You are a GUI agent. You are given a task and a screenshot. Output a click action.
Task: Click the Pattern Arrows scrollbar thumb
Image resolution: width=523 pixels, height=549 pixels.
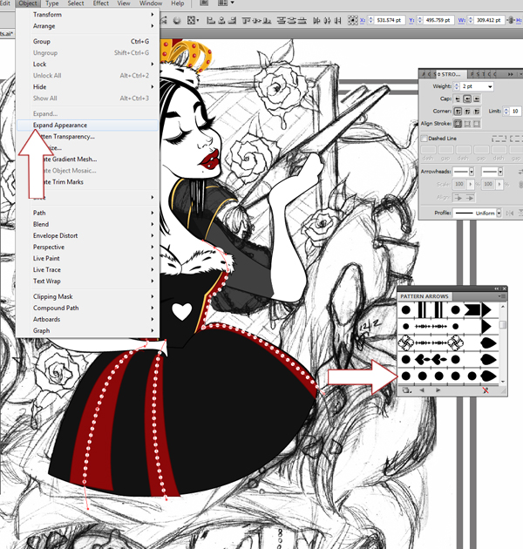point(503,324)
